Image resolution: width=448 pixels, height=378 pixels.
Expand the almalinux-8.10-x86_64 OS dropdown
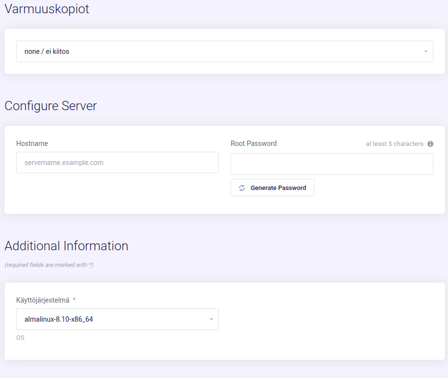(x=117, y=319)
